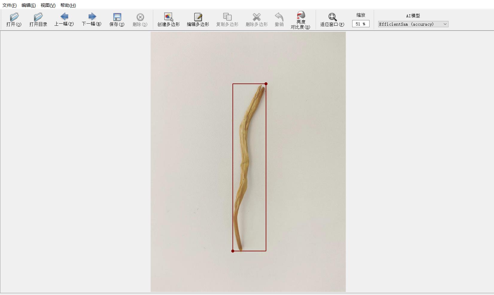The image size is (494, 295).
Task: Save annotations with 保存 icon
Action: (x=117, y=20)
